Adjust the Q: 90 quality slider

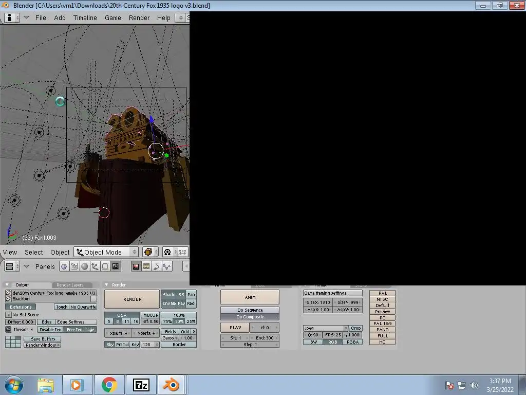tap(313, 335)
